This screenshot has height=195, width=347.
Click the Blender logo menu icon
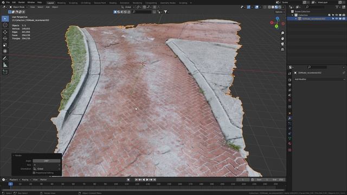[3, 2]
